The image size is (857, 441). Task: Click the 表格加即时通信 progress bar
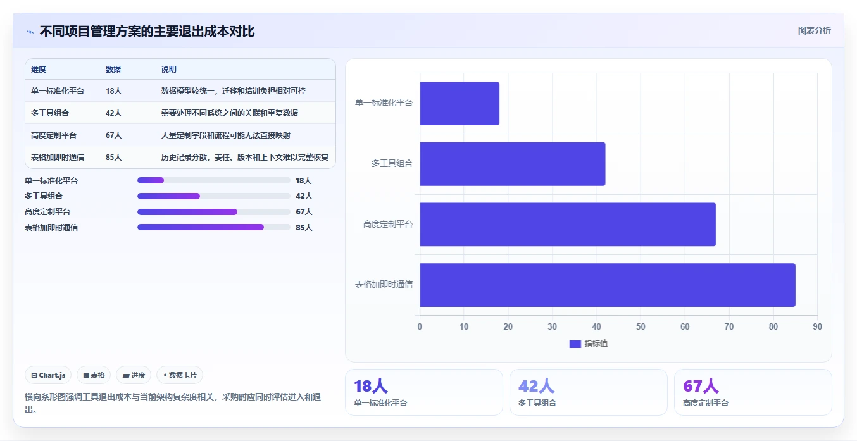click(214, 227)
